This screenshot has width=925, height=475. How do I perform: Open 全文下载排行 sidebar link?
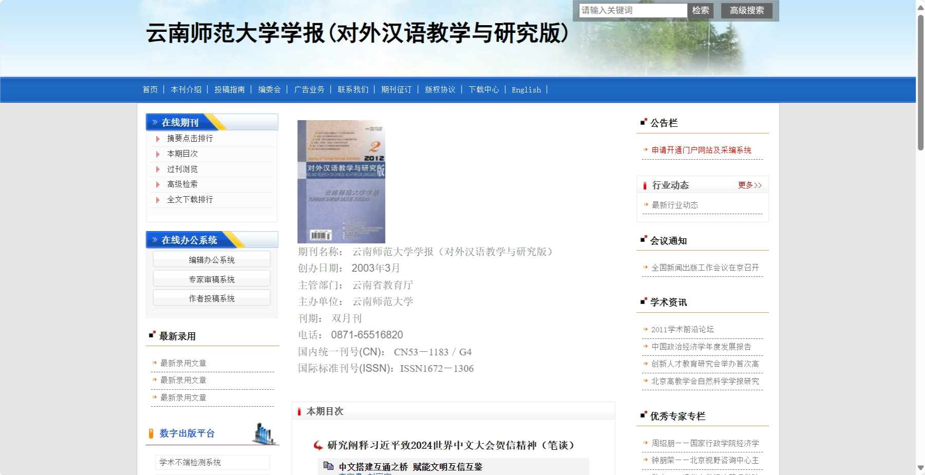[x=190, y=199]
